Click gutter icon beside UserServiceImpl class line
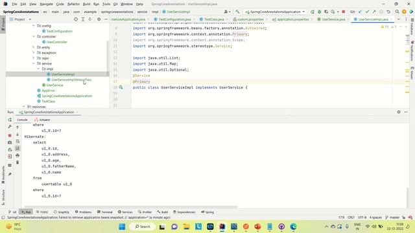 click(x=121, y=87)
